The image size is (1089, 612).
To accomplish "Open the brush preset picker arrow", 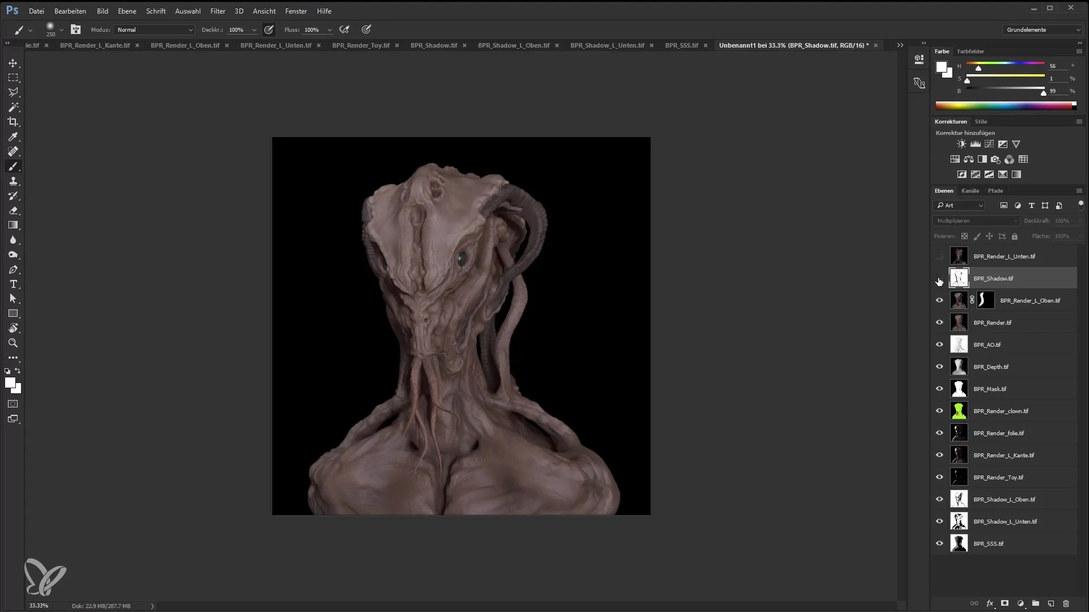I will 61,30.
